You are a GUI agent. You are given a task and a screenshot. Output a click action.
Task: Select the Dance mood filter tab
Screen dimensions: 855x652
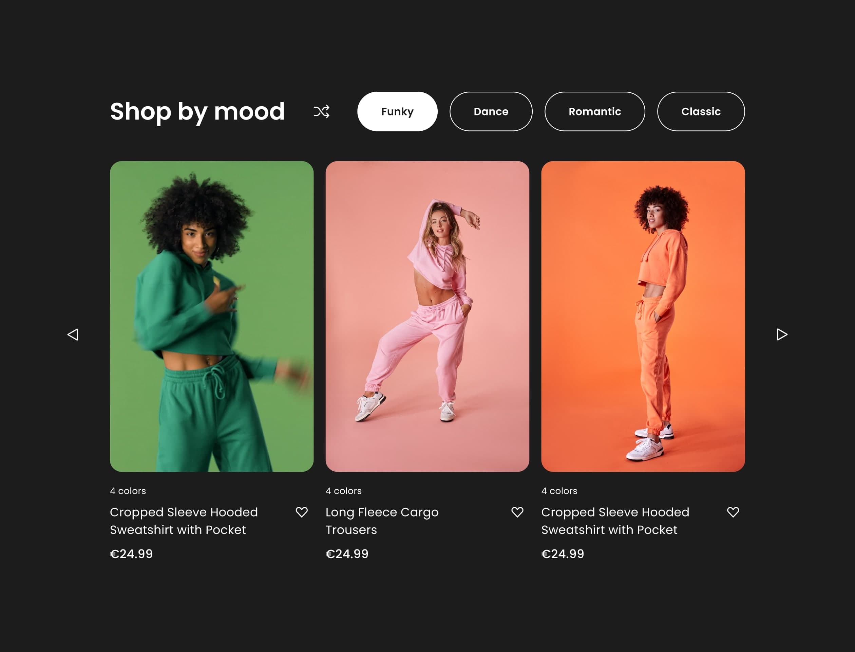(x=490, y=111)
